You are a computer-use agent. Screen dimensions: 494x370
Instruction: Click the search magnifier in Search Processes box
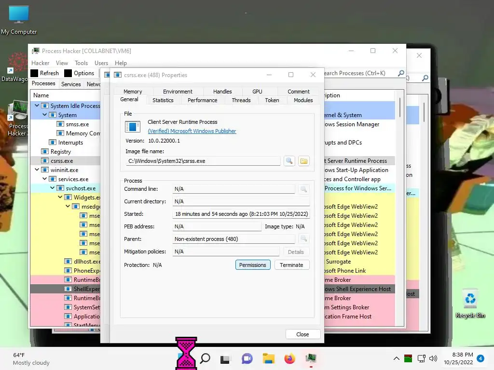(x=401, y=73)
